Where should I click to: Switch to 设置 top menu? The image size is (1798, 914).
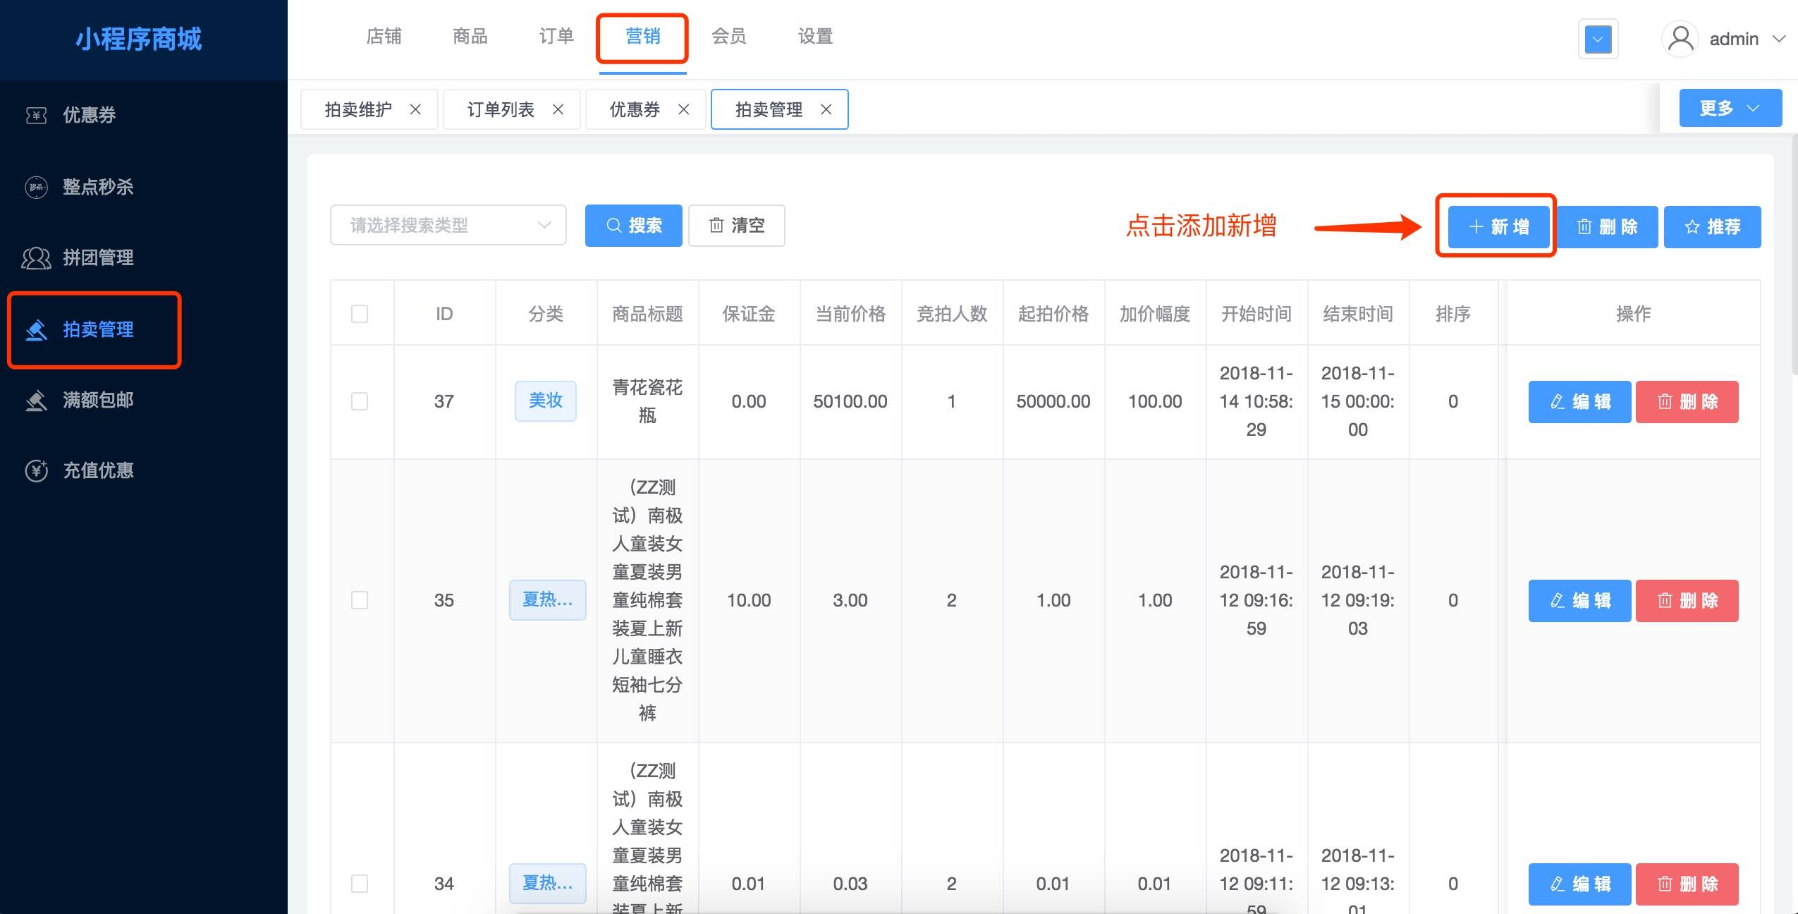[815, 36]
